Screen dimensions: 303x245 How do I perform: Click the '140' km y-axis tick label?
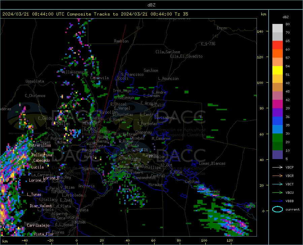(x=260, y=31)
